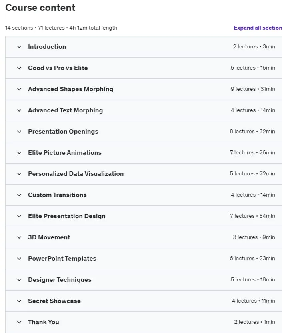Click 9 lectures • 31min summary

(253, 89)
